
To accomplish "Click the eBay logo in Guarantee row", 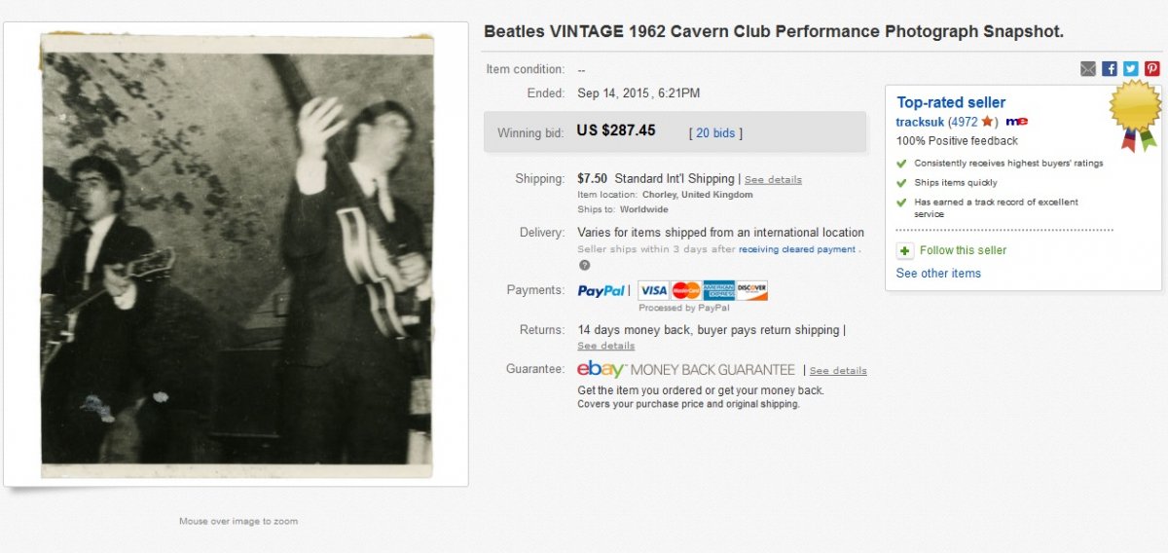I will (601, 370).
